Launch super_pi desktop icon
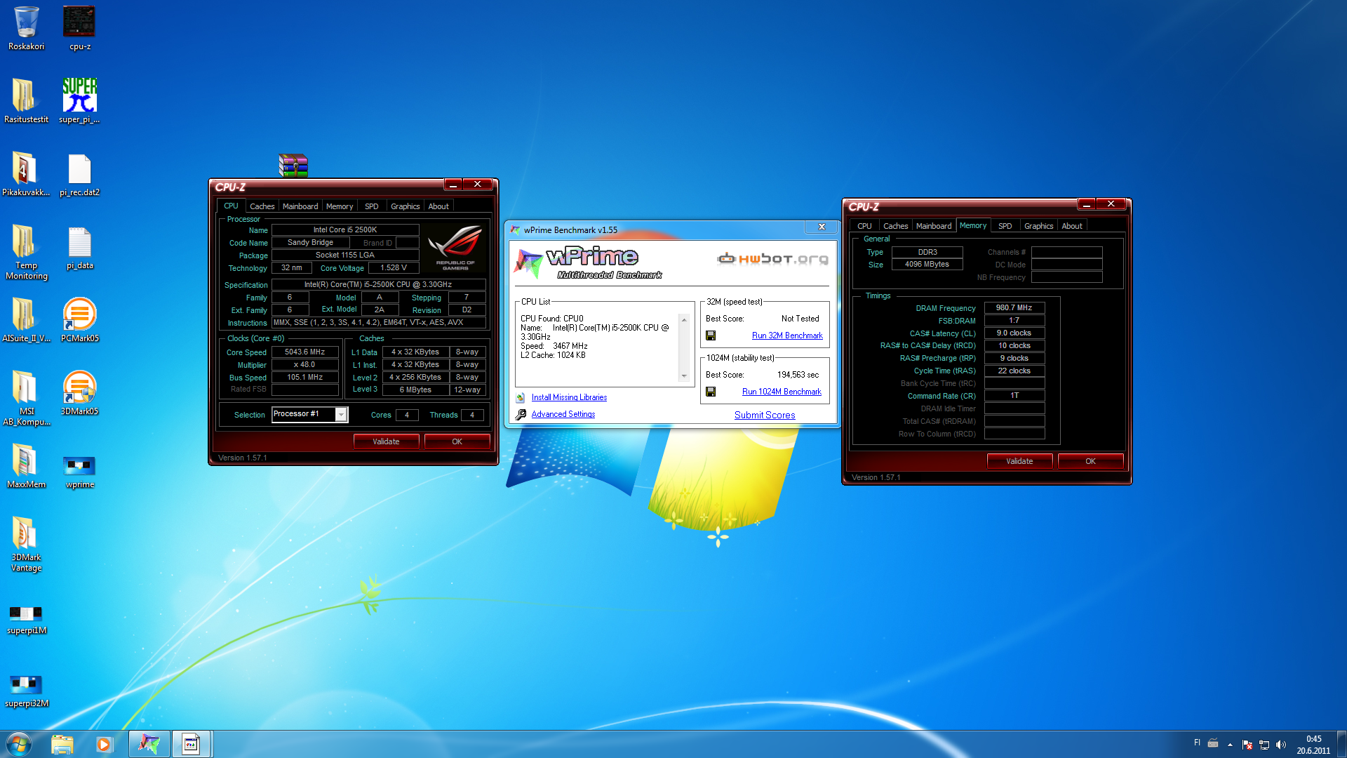The image size is (1347, 758). point(79,100)
